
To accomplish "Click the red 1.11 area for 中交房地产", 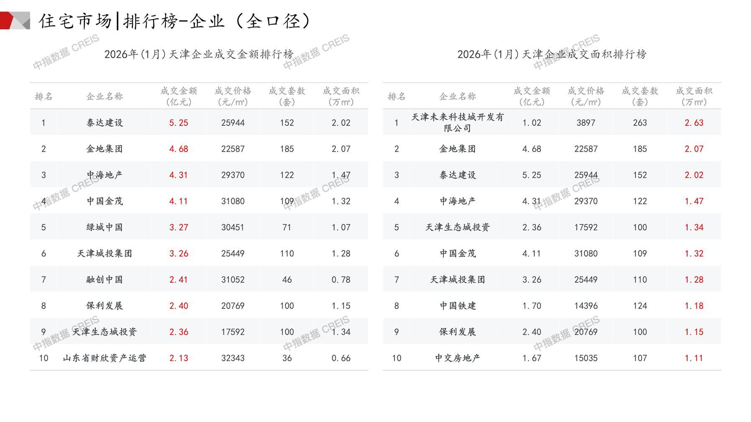I will pos(694,358).
